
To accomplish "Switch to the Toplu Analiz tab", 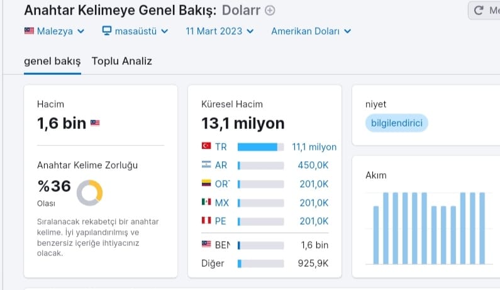I will coord(122,61).
